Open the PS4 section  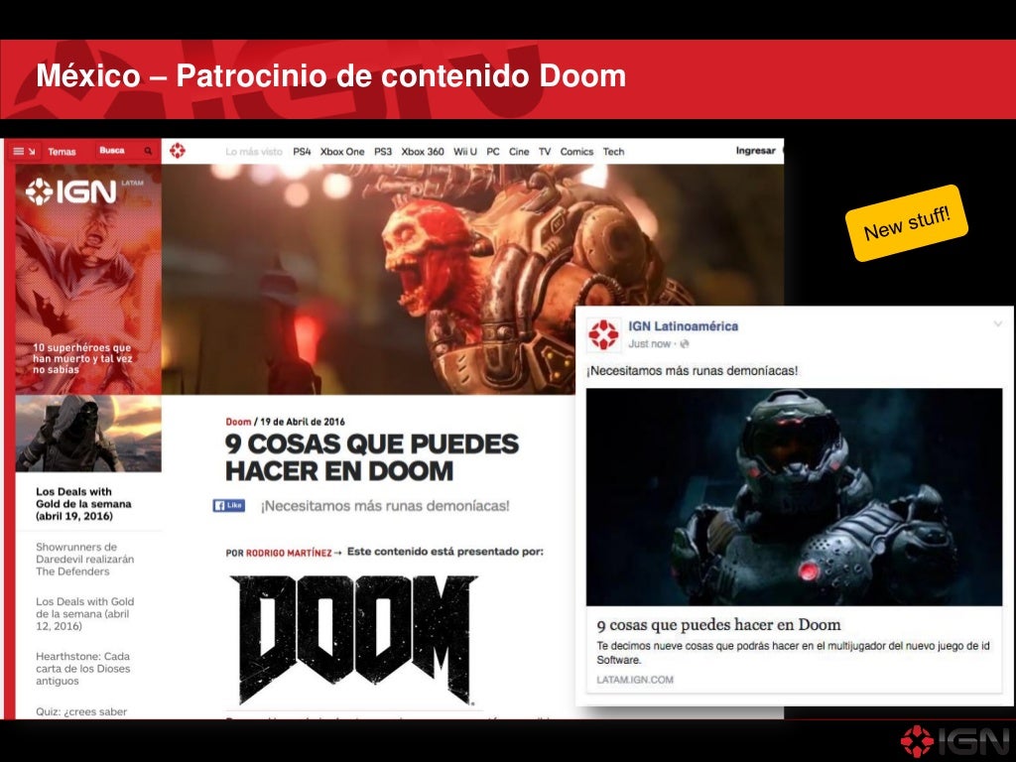tap(302, 152)
